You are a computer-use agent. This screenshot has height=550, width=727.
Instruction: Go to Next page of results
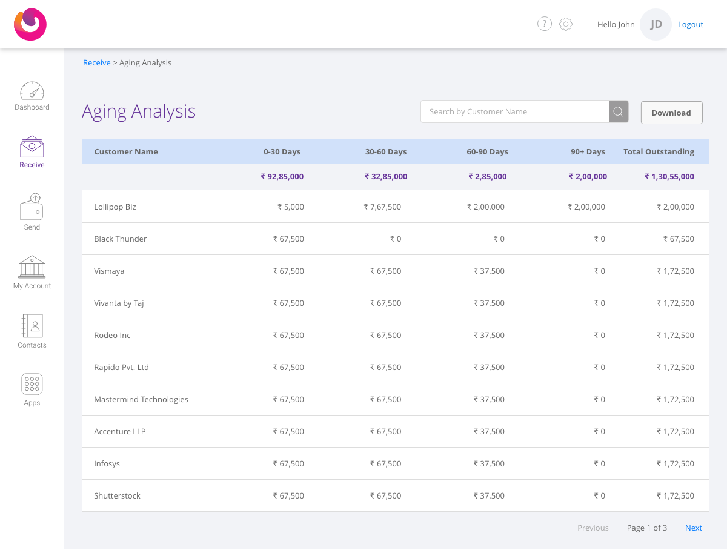694,528
